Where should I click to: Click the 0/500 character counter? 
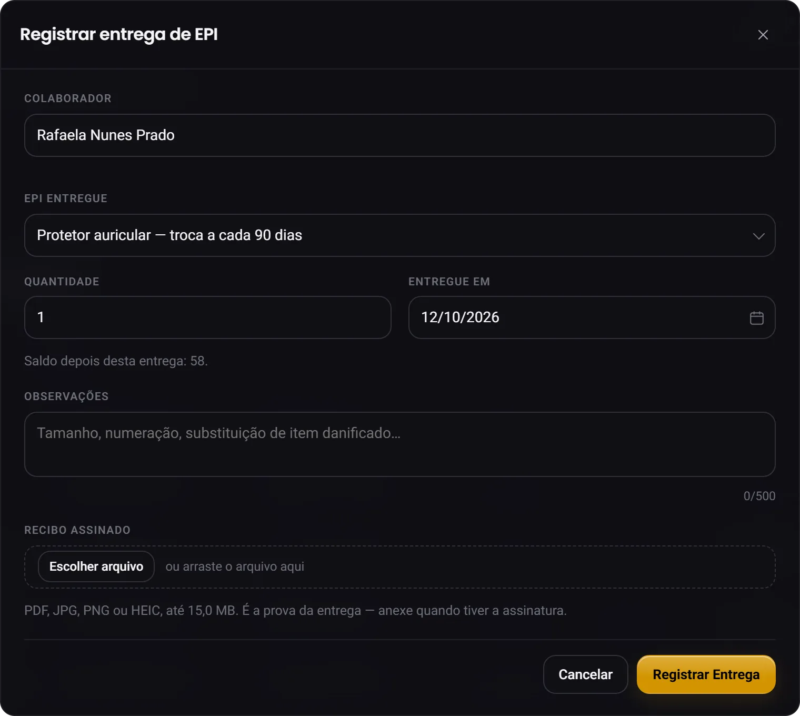[x=759, y=496]
